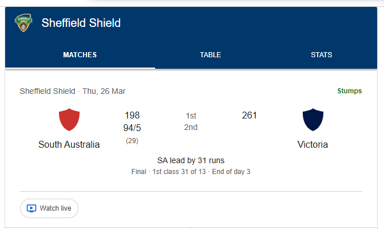Viewport: 384px width, 229px height.
Task: Switch to the MATCHES tab
Action: [80, 55]
